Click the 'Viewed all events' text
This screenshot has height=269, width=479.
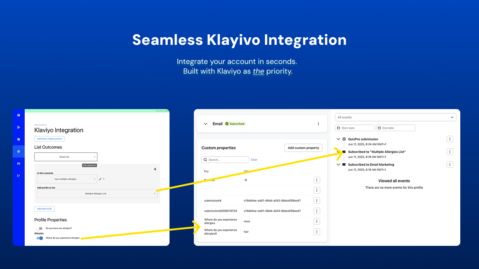pos(394,181)
